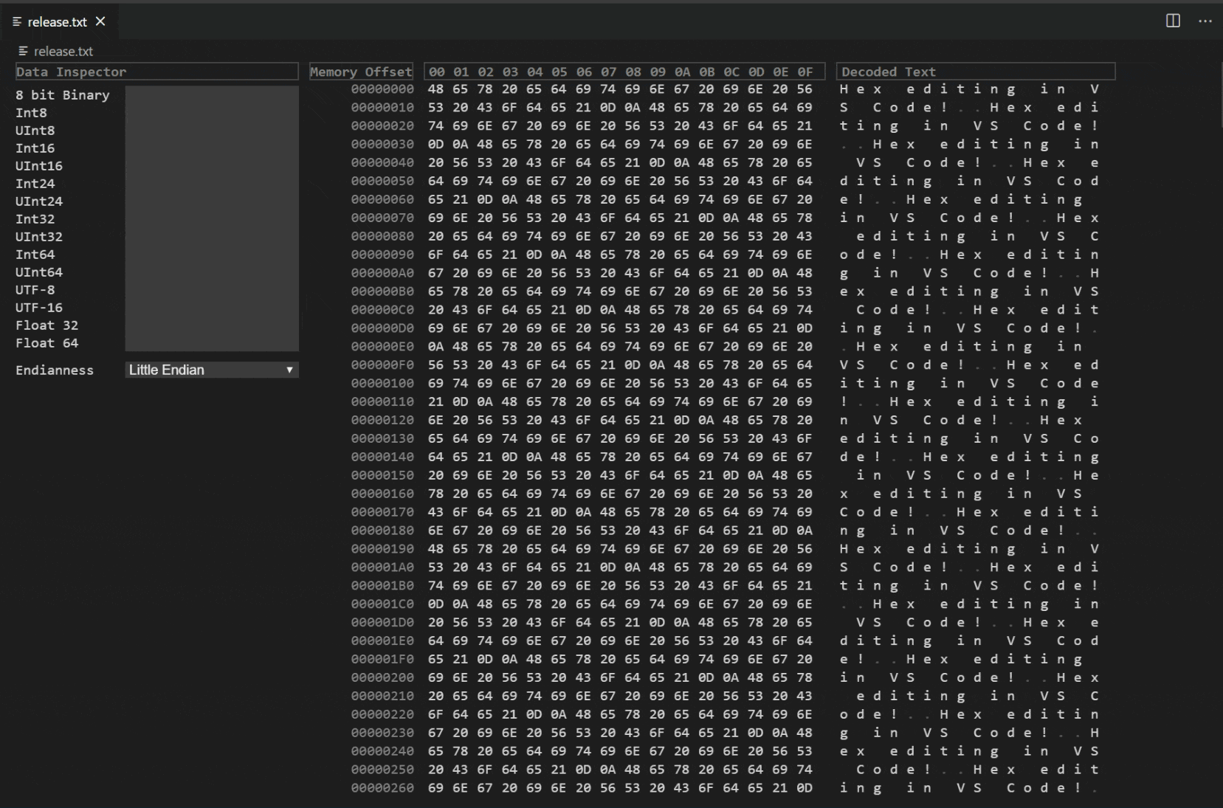Click the Data Inspector panel header
This screenshot has width=1223, height=808.
click(x=70, y=72)
